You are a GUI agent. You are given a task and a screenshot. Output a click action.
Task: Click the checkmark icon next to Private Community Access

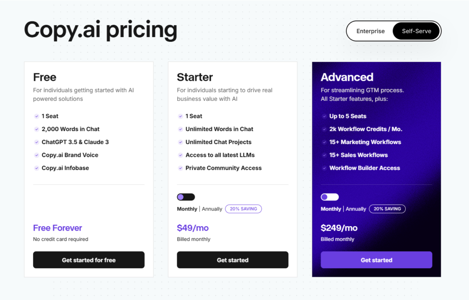click(x=180, y=168)
